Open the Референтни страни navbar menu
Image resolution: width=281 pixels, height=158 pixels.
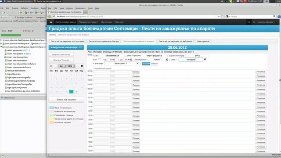coord(88,22)
